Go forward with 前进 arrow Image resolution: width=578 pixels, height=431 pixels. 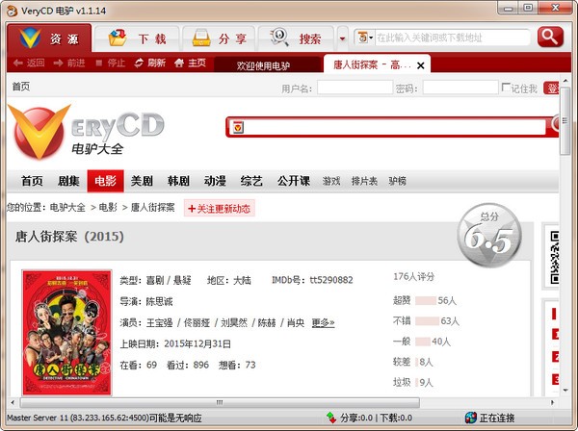[x=69, y=63]
